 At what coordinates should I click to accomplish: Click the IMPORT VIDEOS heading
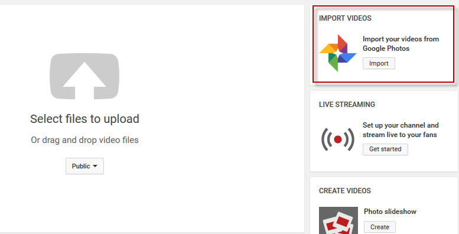click(x=345, y=18)
